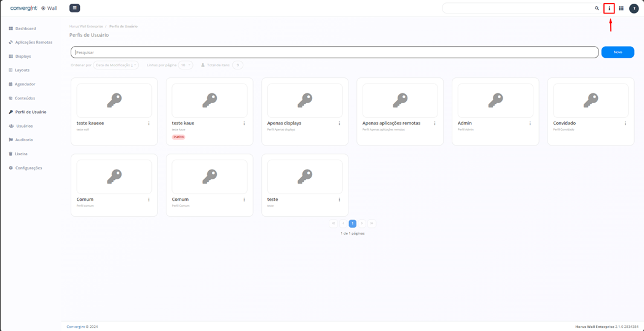Go to Dashboard in sidebar

[25, 28]
